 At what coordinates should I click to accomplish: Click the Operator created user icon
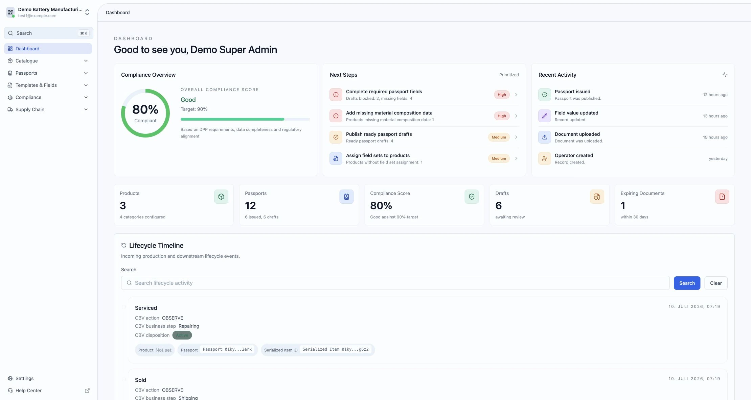tap(545, 158)
